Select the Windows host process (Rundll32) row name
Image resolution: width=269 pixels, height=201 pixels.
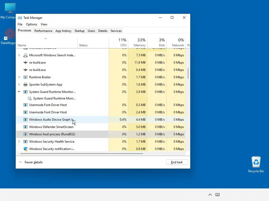[x=52, y=134]
